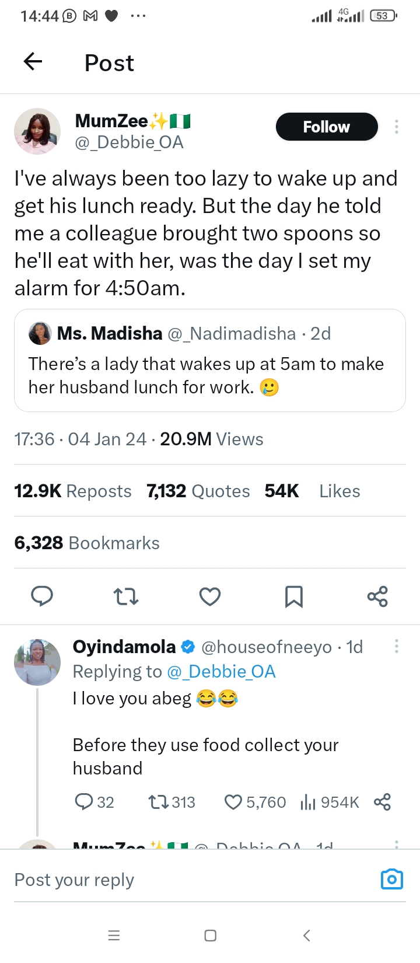Tap the back arrow to leave the post
This screenshot has height=963, width=420.
point(32,61)
